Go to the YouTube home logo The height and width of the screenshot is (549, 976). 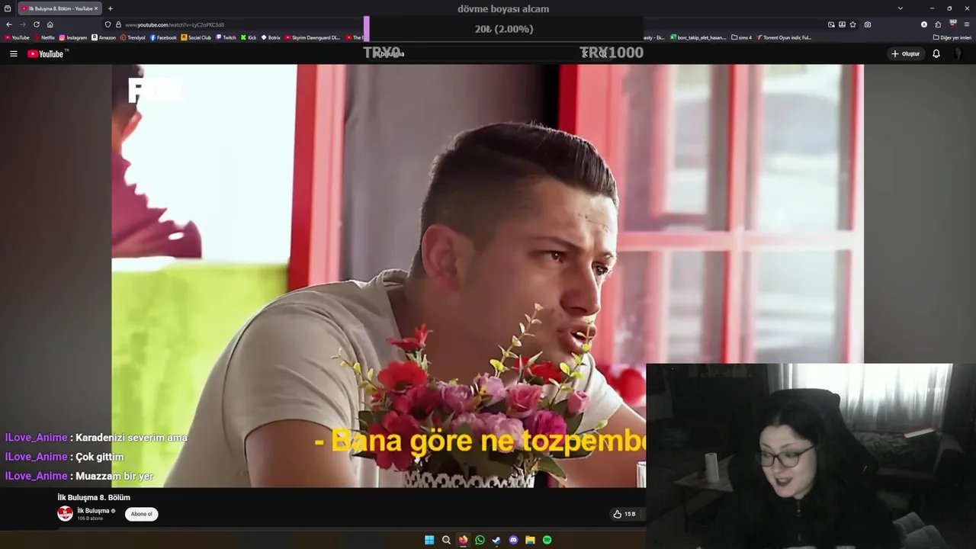tap(46, 53)
